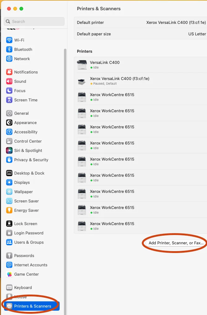Select the Accessibility icon
The height and width of the screenshot is (315, 207).
click(x=9, y=132)
